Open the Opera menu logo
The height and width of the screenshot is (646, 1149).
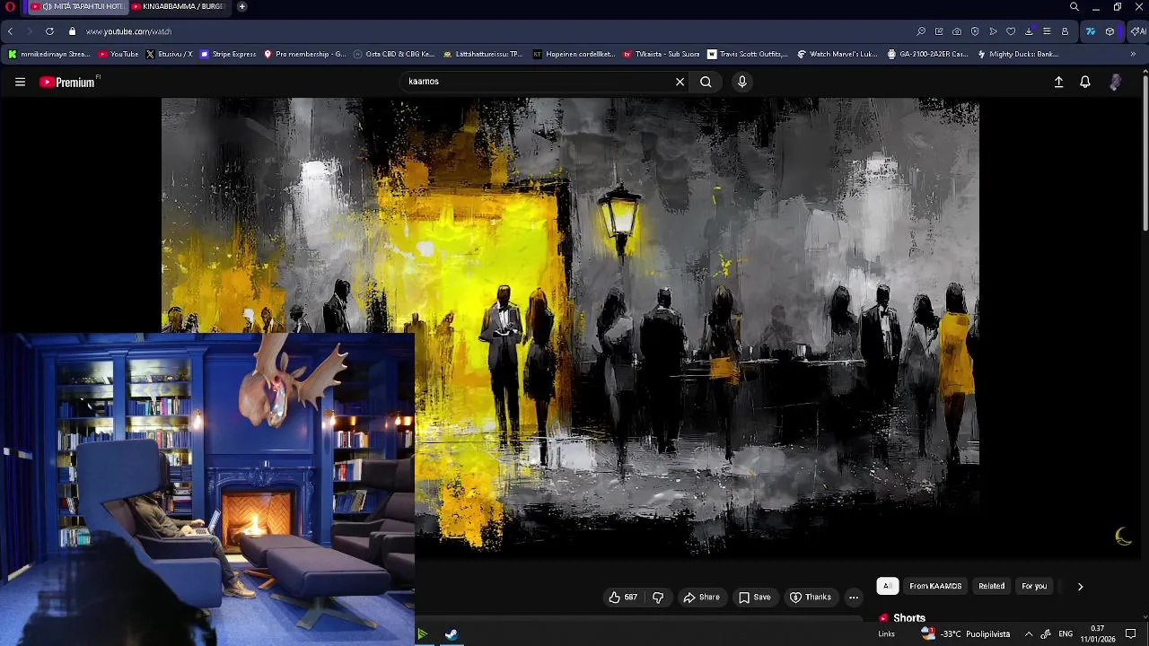coord(10,6)
